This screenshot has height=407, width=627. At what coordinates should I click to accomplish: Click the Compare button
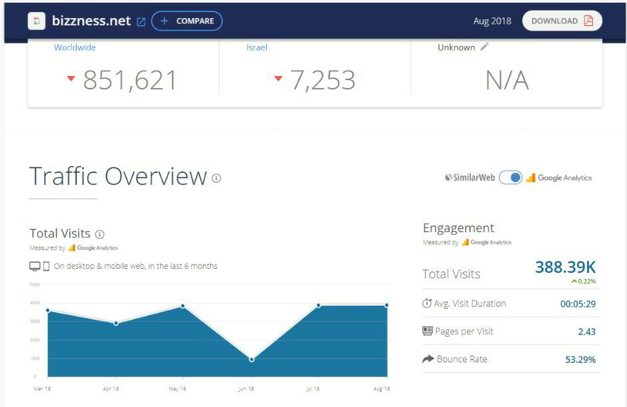(187, 21)
